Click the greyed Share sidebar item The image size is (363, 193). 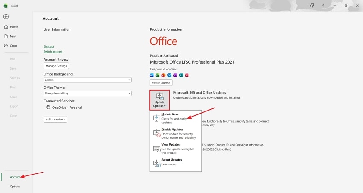tap(13, 97)
